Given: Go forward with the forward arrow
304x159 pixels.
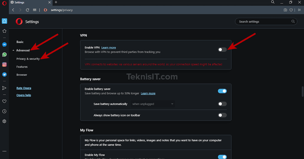Looking at the screenshot, I should (x=20, y=10).
